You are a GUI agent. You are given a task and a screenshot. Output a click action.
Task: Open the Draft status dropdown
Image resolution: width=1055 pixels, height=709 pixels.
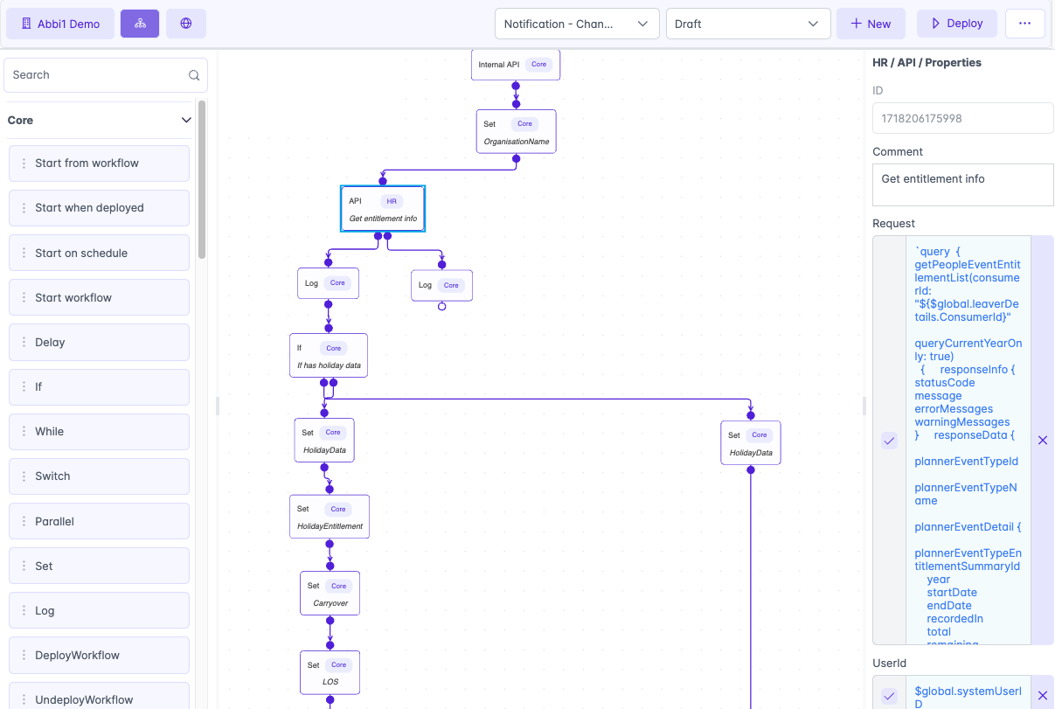[748, 24]
